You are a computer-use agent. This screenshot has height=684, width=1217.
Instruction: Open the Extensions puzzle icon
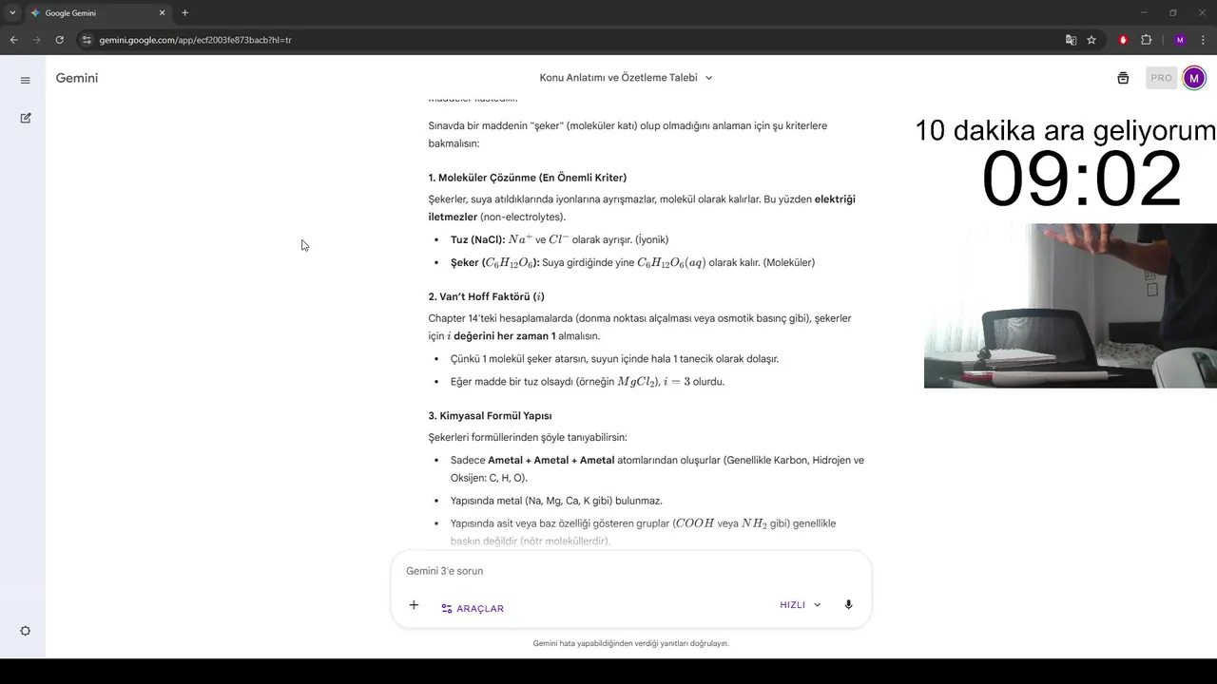[x=1146, y=40]
